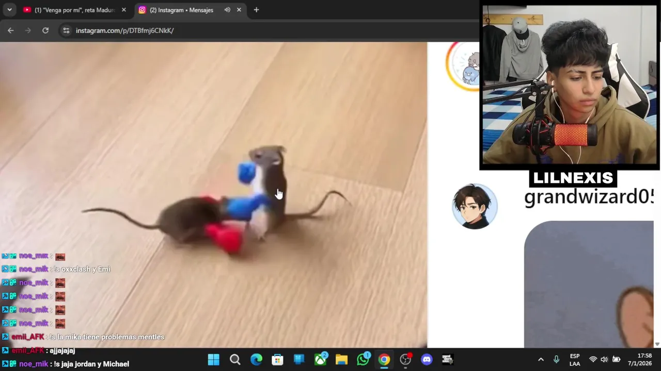Open the volume control in tray
This screenshot has width=661, height=371.
(604, 360)
